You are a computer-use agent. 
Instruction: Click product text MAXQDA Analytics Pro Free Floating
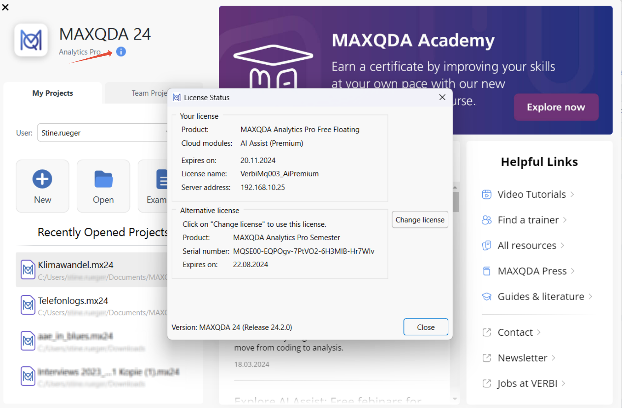[x=300, y=130]
